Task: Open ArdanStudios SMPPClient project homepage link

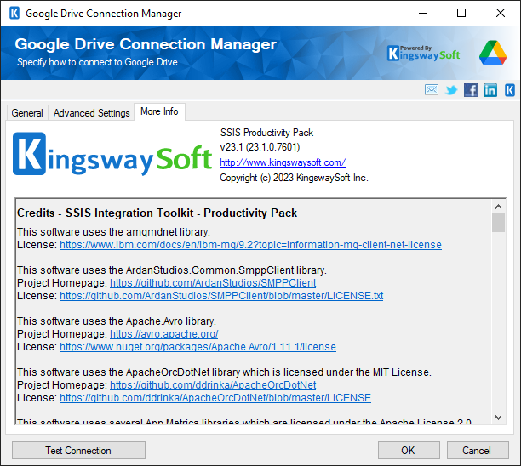Action: 213,283
